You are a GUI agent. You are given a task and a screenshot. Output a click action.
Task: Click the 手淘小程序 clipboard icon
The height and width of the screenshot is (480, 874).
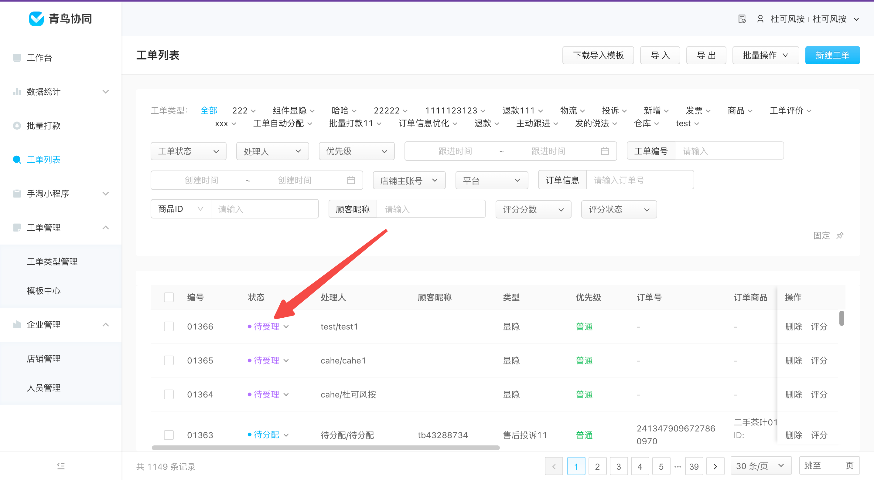coord(17,194)
